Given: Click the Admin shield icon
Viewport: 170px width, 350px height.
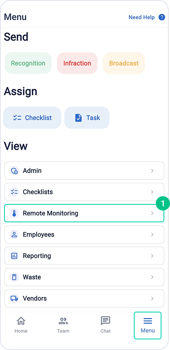Looking at the screenshot, I should pyautogui.click(x=14, y=171).
